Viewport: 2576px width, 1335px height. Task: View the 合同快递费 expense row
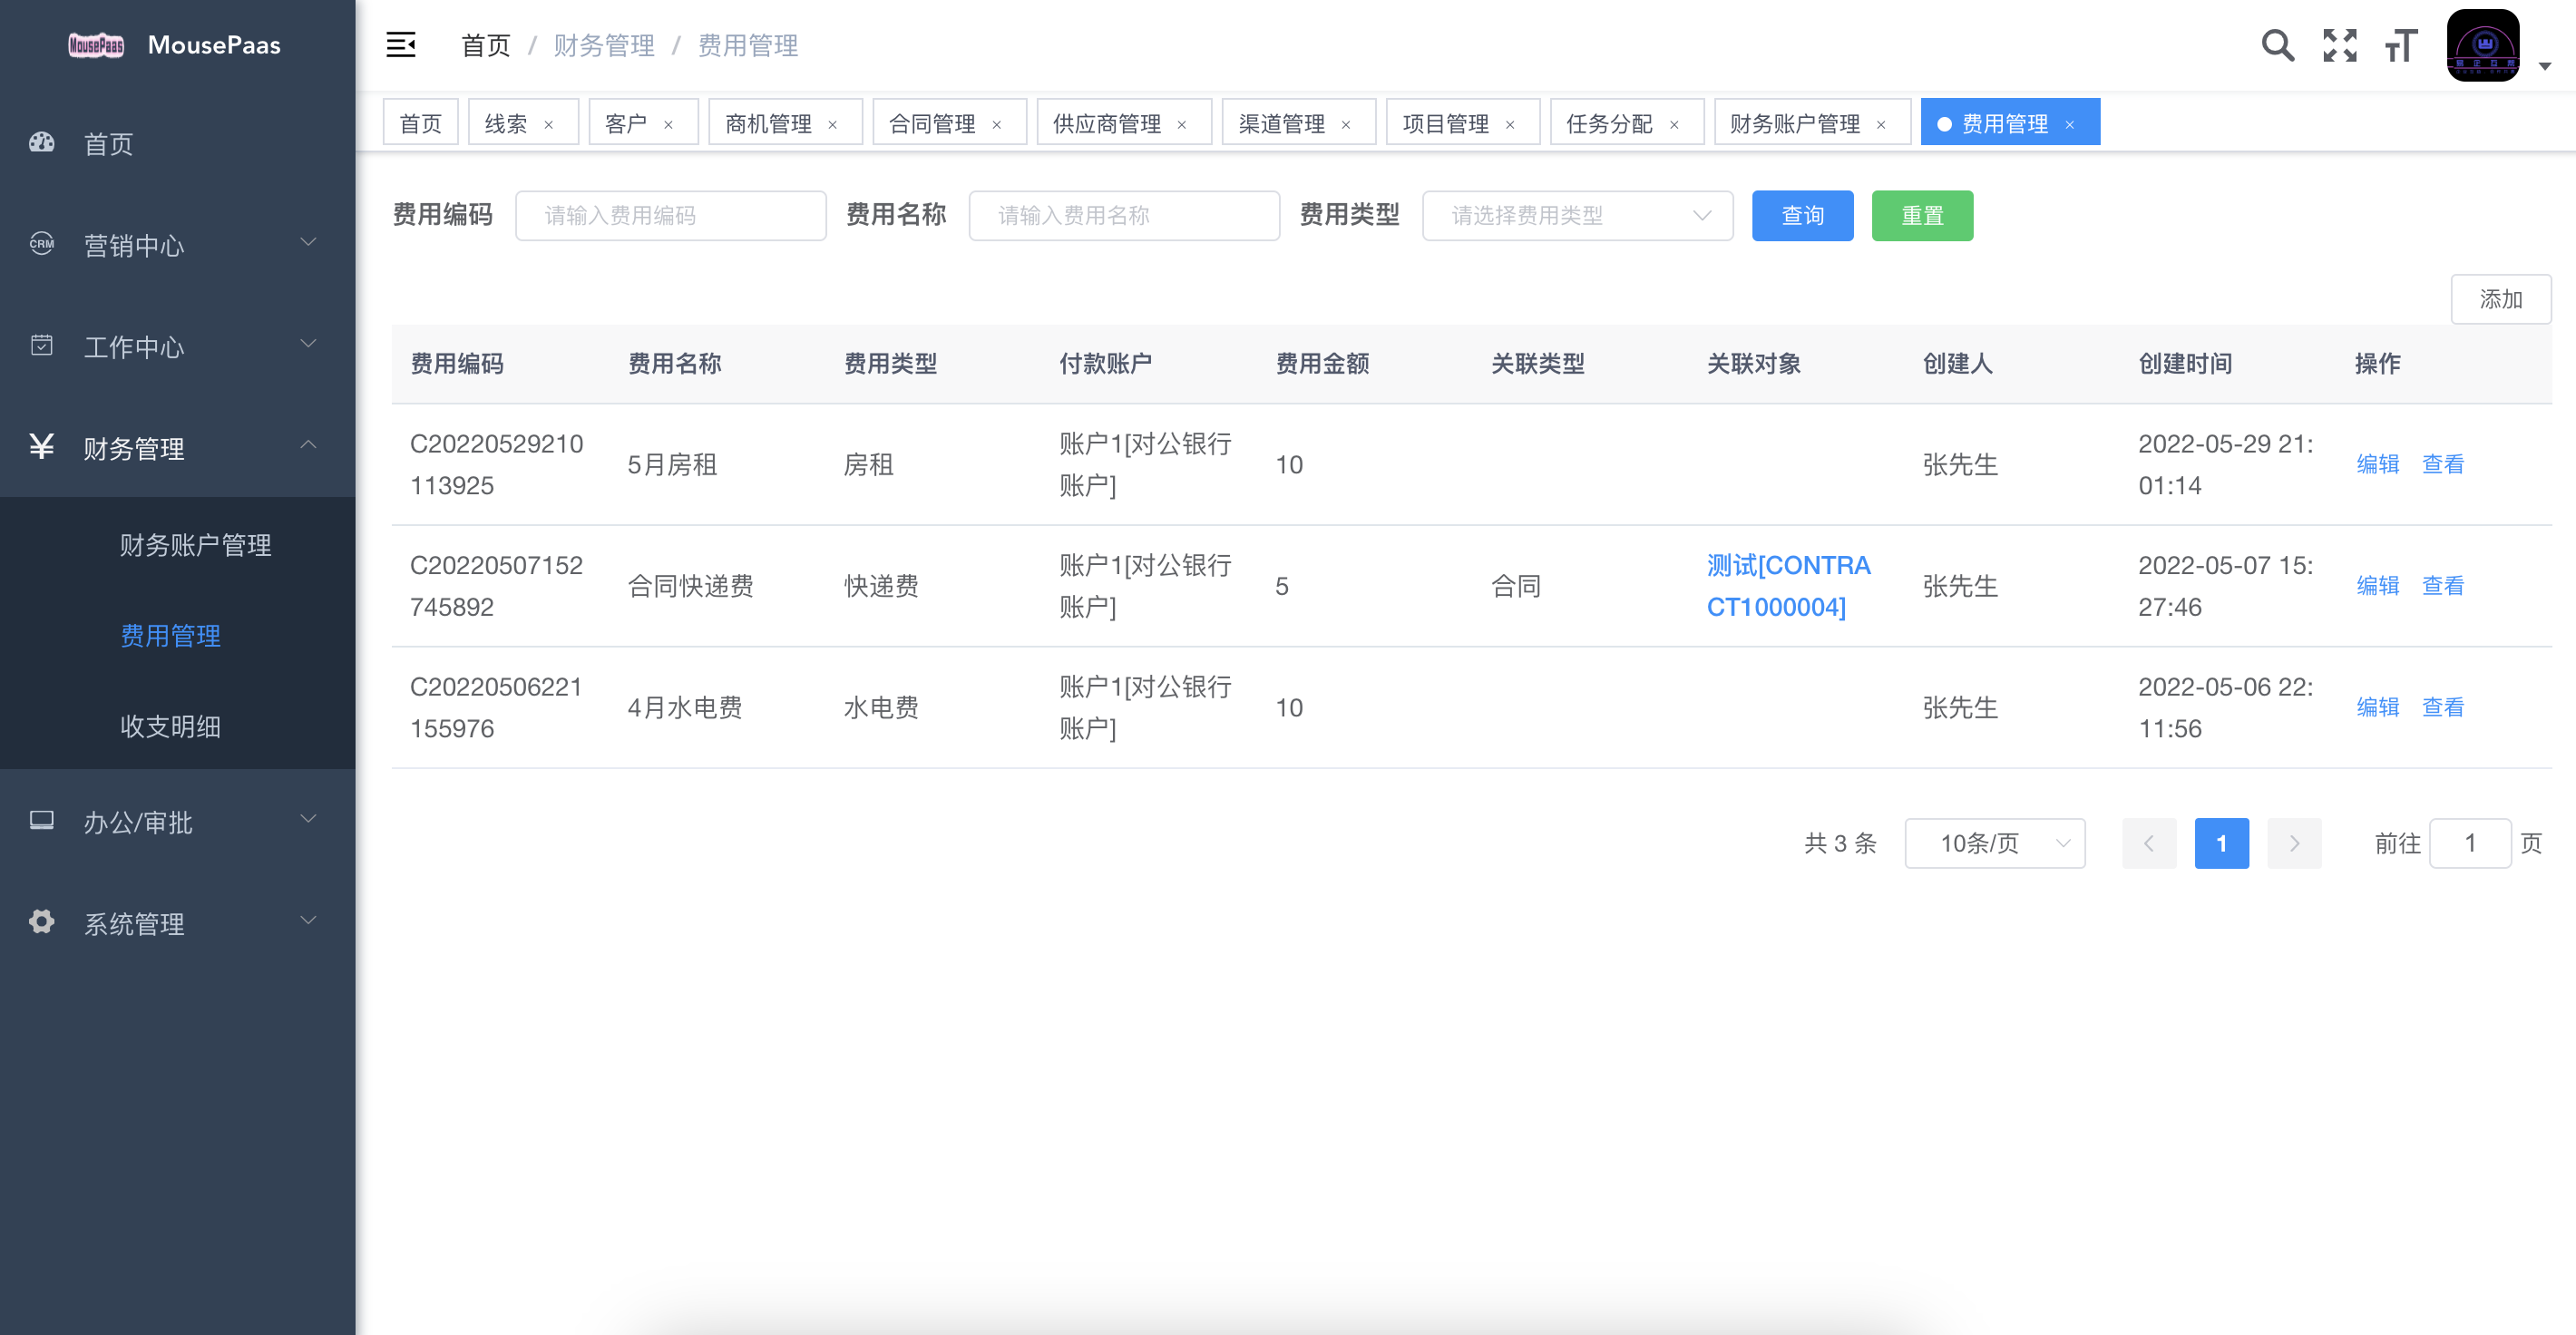click(2442, 586)
